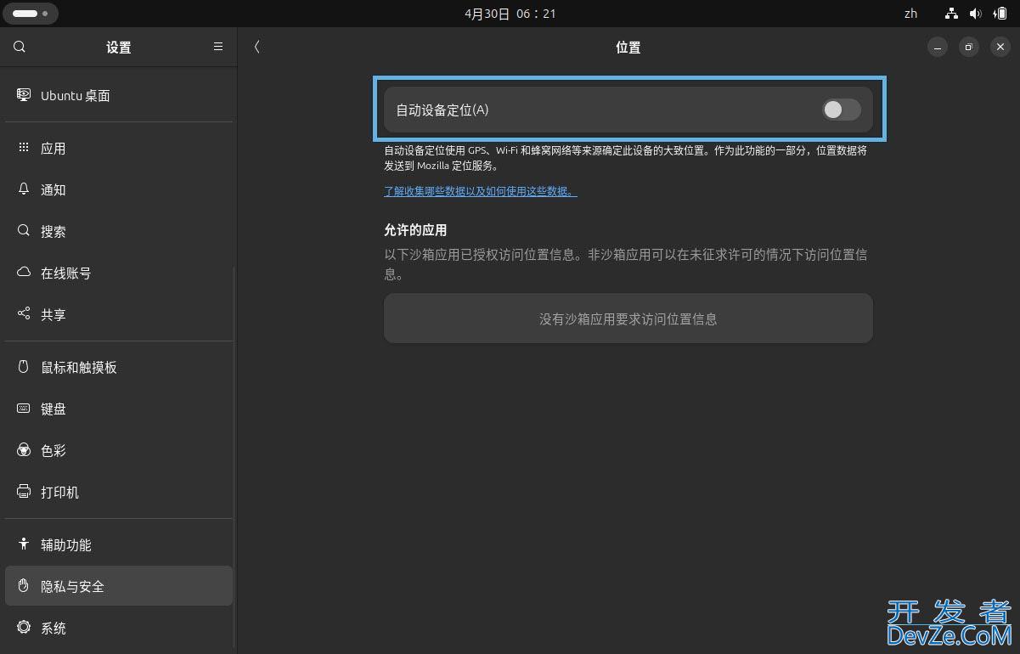Viewport: 1020px width, 654px height.
Task: Go back with the left chevron button
Action: coord(256,48)
